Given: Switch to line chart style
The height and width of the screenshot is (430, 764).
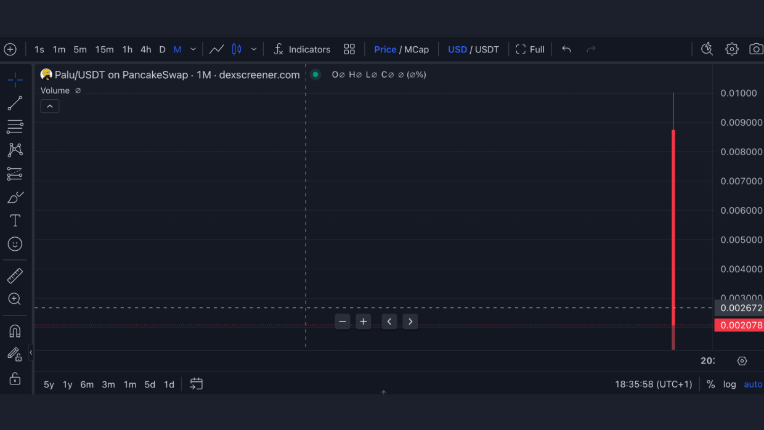Looking at the screenshot, I should (216, 49).
